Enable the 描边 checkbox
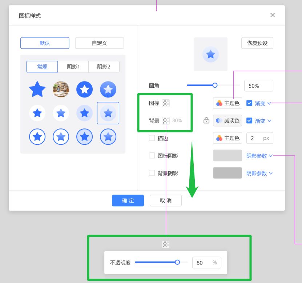This screenshot has height=283, width=302. tap(152, 138)
